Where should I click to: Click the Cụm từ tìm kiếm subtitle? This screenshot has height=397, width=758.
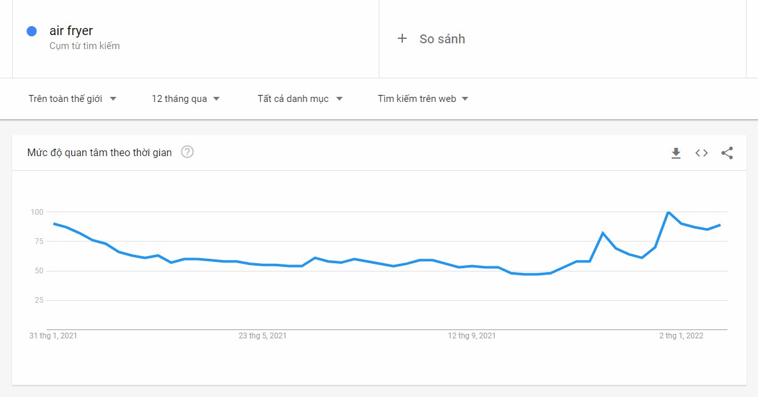(x=84, y=46)
